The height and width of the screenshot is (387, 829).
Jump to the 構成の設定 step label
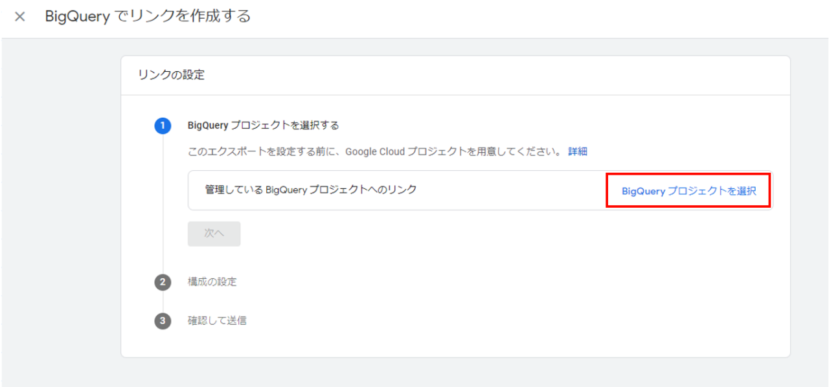pos(212,282)
